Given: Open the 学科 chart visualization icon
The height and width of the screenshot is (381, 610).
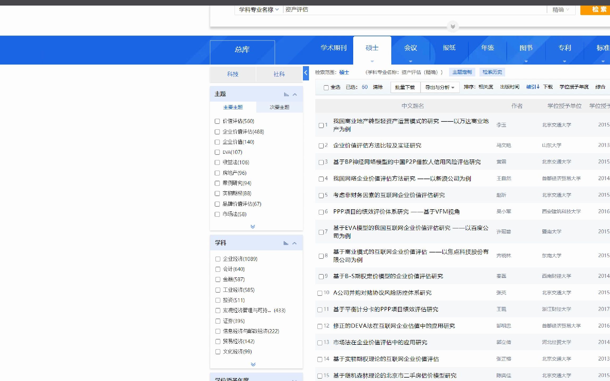Looking at the screenshot, I should [286, 243].
